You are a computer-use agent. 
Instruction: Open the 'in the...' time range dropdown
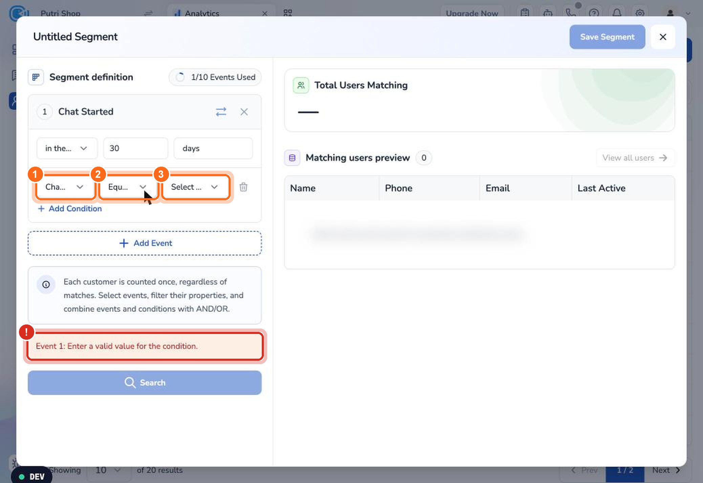pyautogui.click(x=67, y=148)
